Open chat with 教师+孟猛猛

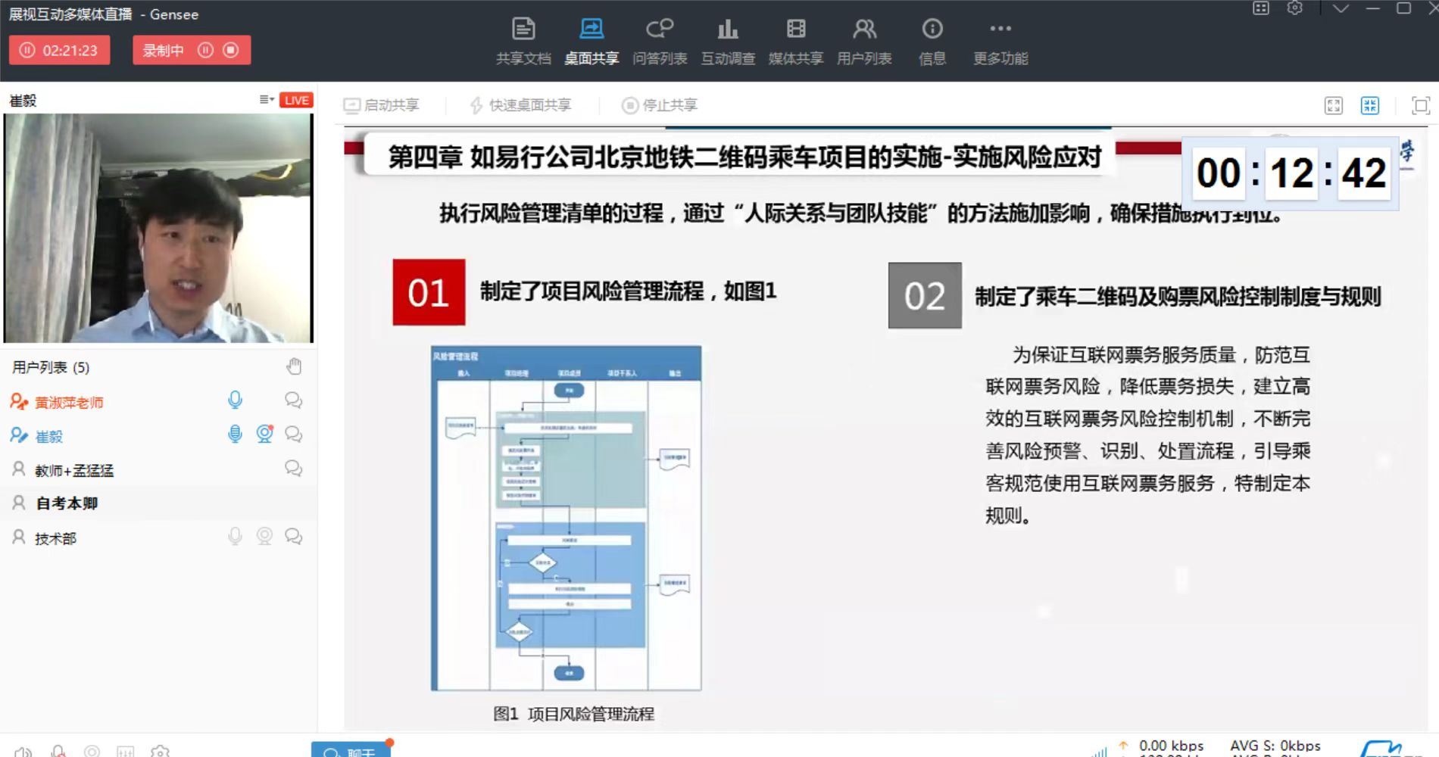coord(293,469)
